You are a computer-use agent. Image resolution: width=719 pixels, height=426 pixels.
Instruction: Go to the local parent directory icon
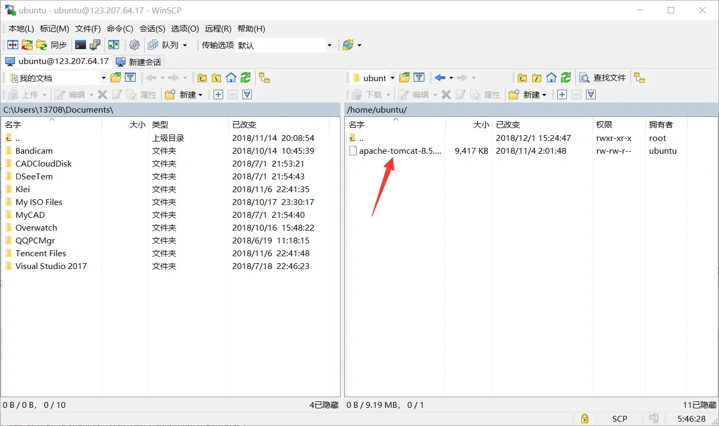[x=202, y=78]
